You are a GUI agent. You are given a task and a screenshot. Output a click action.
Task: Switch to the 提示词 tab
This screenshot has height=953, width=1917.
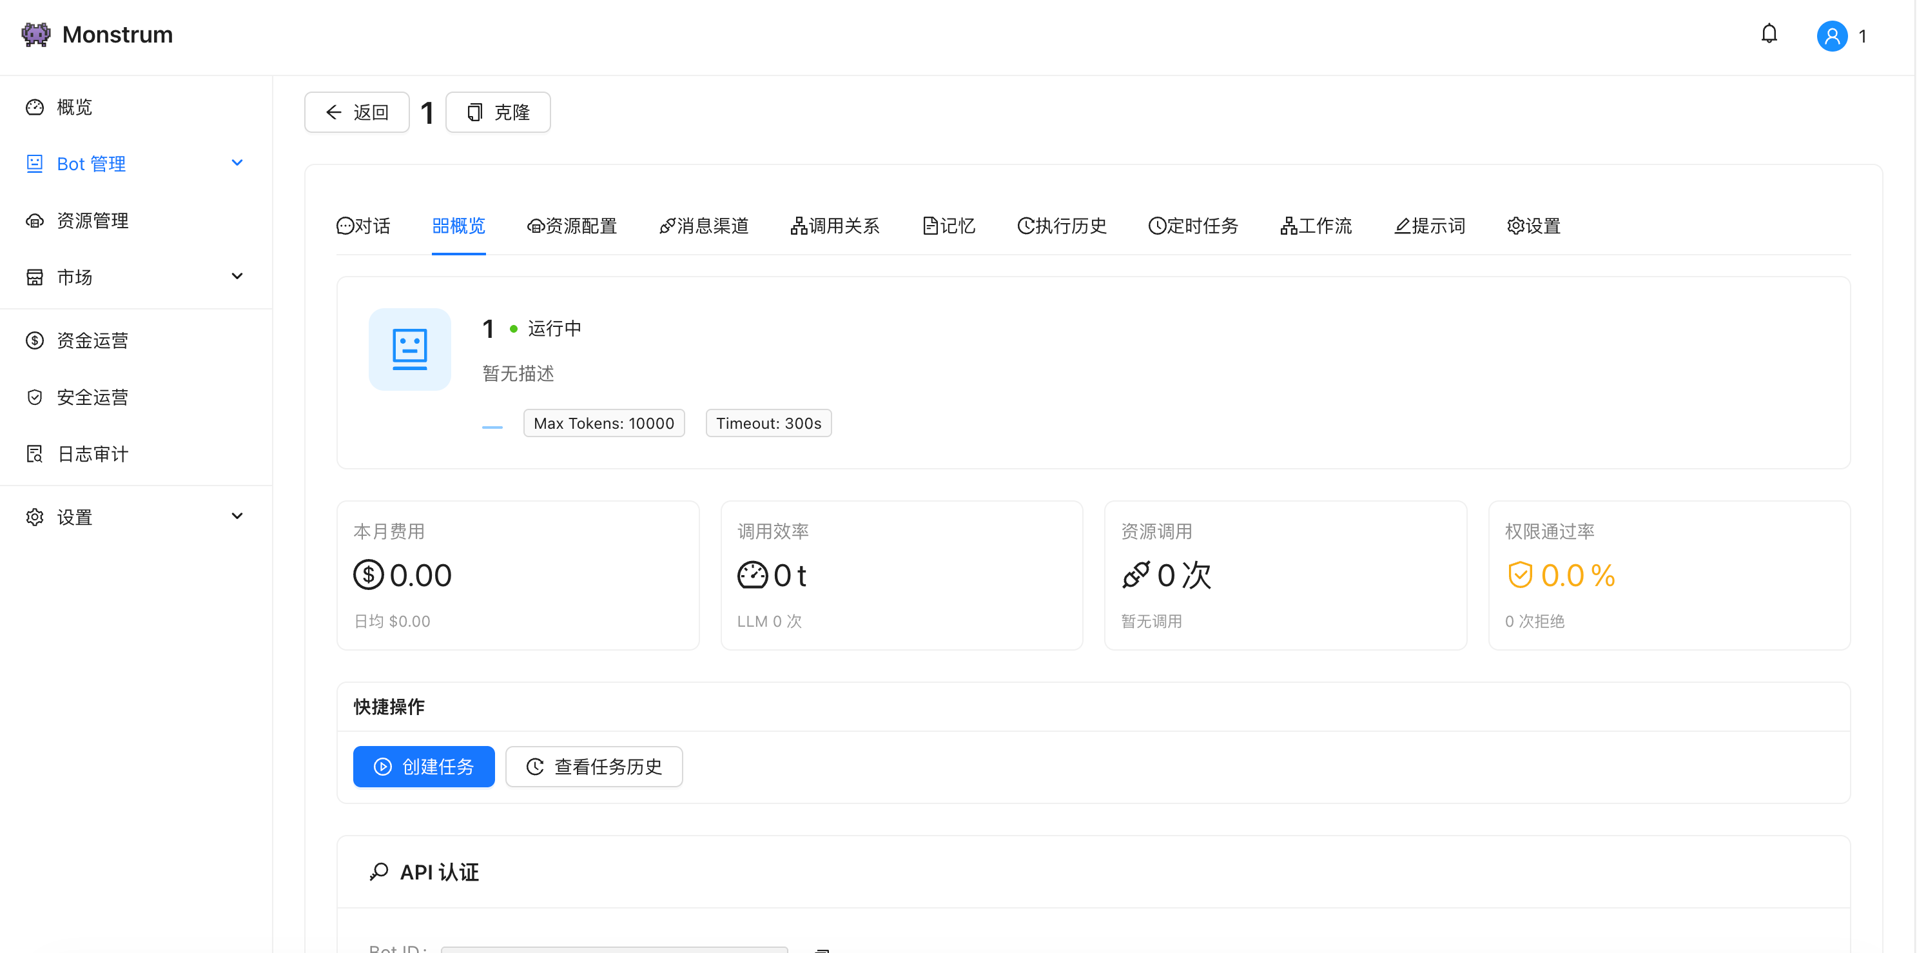1429,226
